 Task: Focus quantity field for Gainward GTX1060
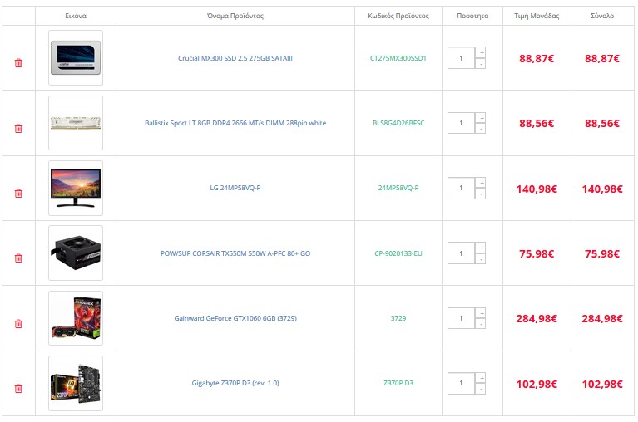point(462,318)
